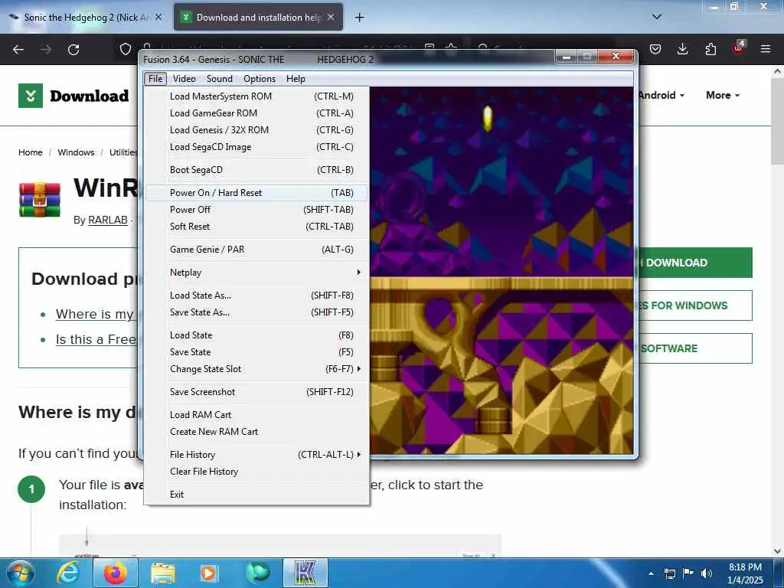
Task: Open the Windows Start button
Action: [x=21, y=573]
